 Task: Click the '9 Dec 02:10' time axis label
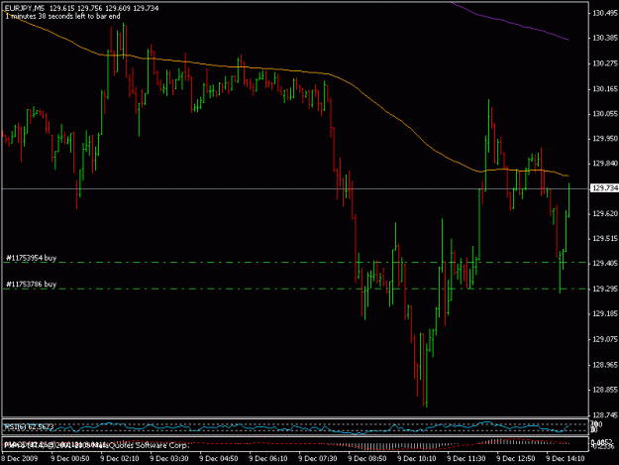point(120,459)
